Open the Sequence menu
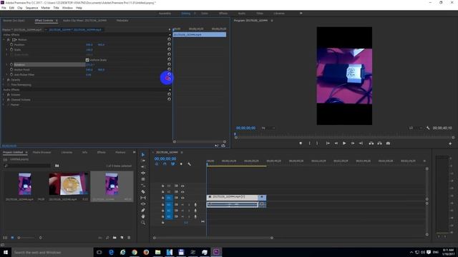Screen dimensions: 458x257 point(31,8)
